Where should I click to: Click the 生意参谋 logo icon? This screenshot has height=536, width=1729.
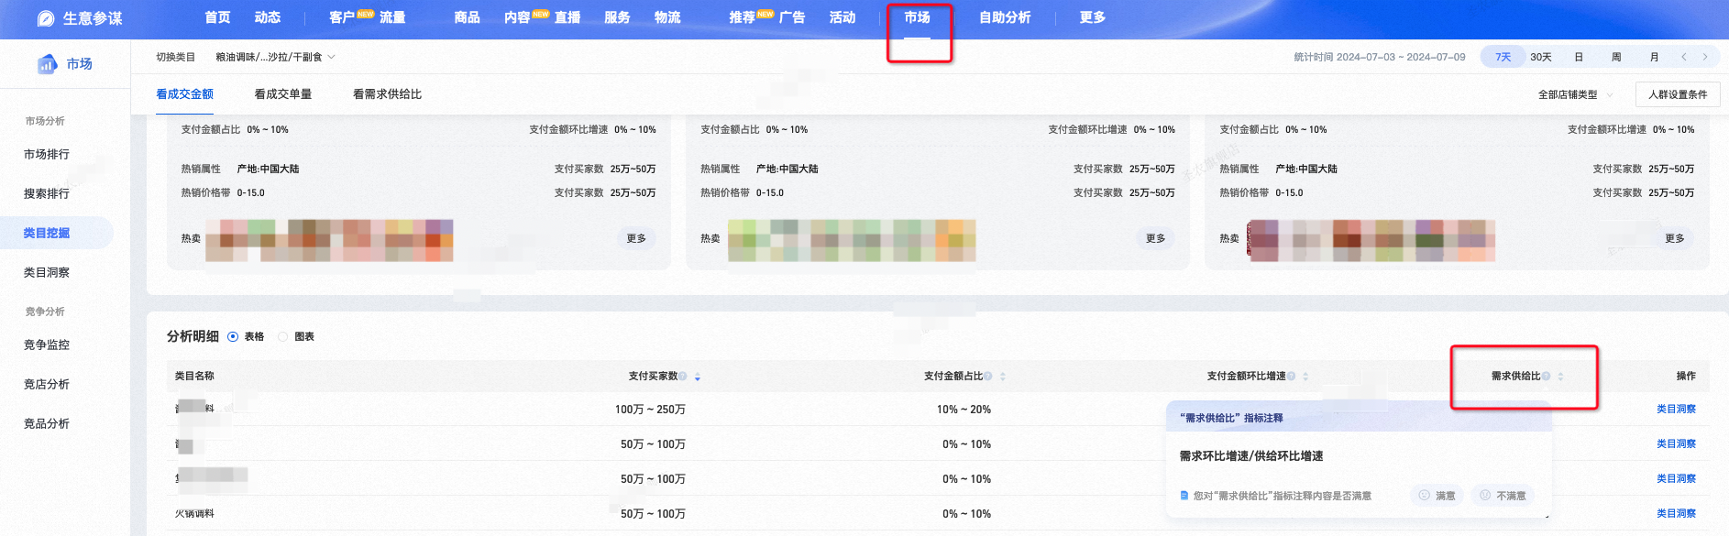(46, 18)
